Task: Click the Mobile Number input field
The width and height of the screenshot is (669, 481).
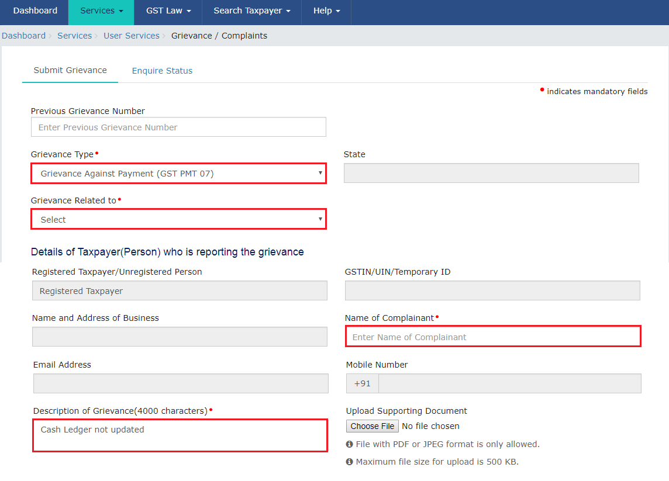Action: [509, 383]
